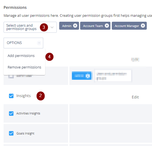Click the Edit link for Insights
Viewport: 152px width, 146px height.
[135, 97]
